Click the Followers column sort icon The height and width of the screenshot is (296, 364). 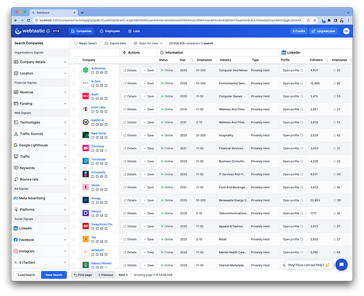click(x=326, y=60)
